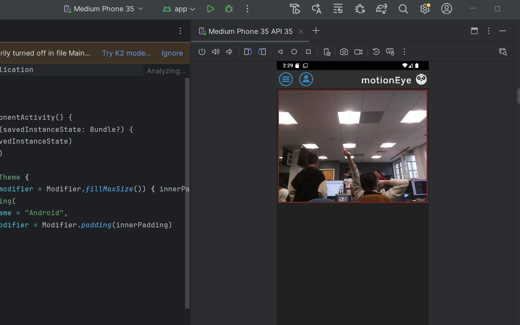This screenshot has width=520, height=325.
Task: Open editor tab options kebab menu
Action: click(180, 31)
